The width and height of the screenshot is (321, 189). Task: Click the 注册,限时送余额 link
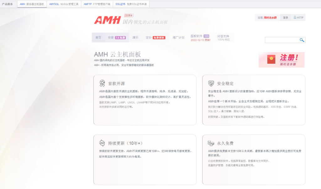(267, 18)
